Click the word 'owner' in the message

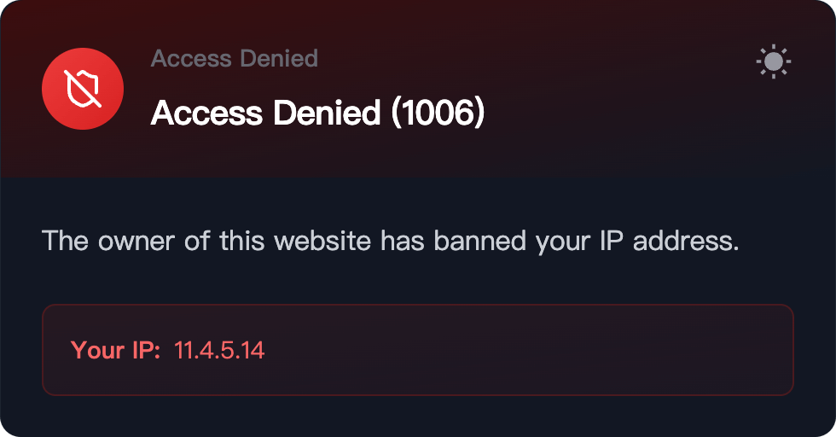pos(136,241)
